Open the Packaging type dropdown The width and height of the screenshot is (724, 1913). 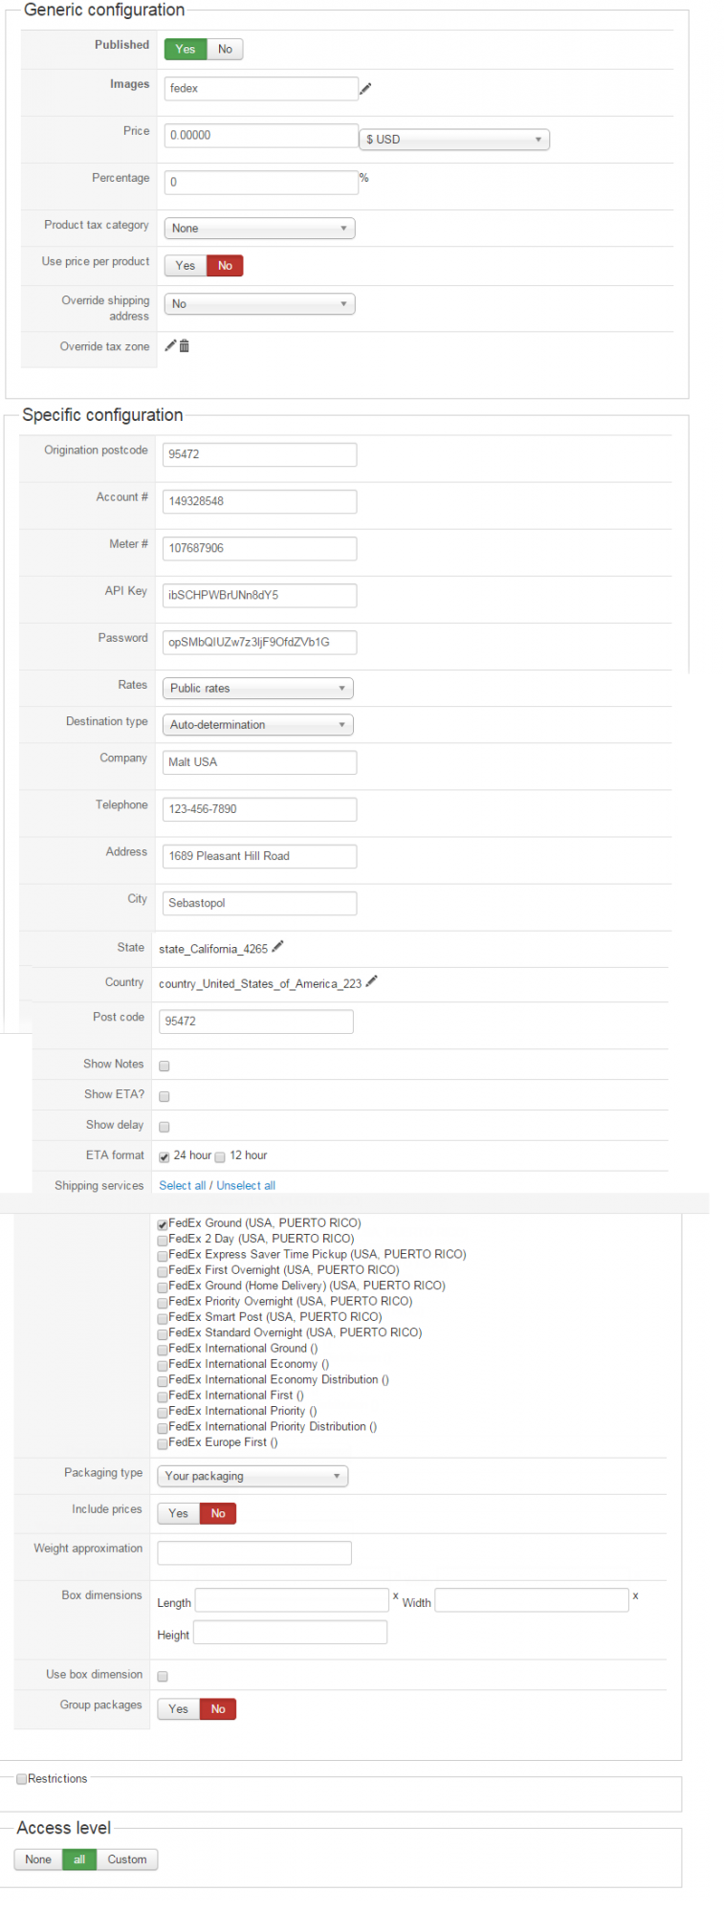(x=252, y=1476)
